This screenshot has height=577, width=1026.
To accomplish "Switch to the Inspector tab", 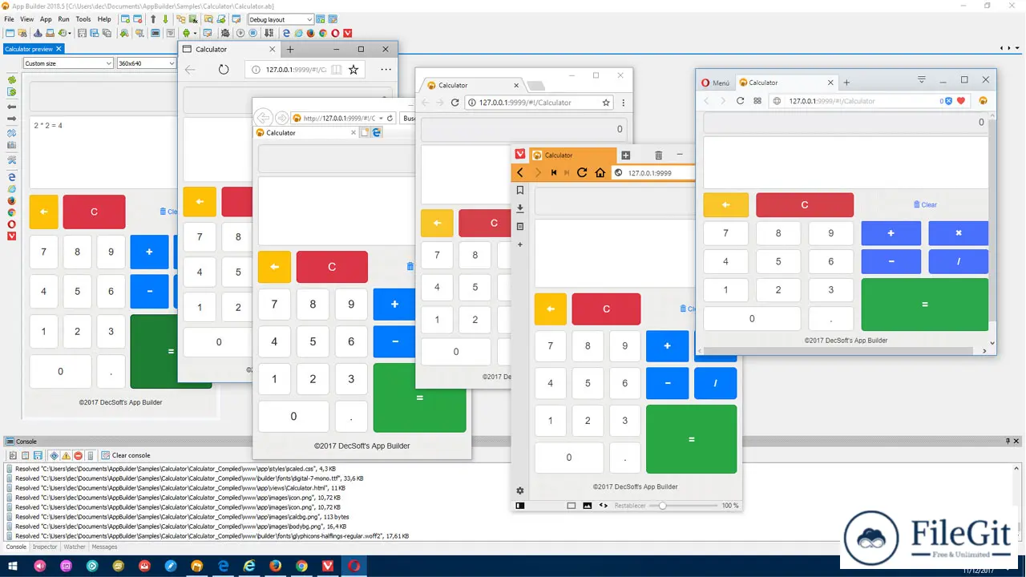I will [x=45, y=547].
